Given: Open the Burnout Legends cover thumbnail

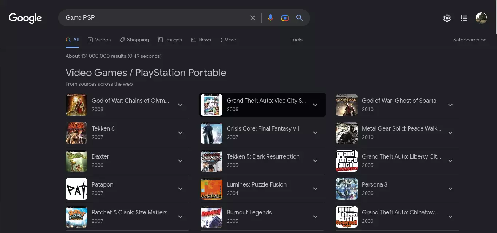Looking at the screenshot, I should pos(212,217).
